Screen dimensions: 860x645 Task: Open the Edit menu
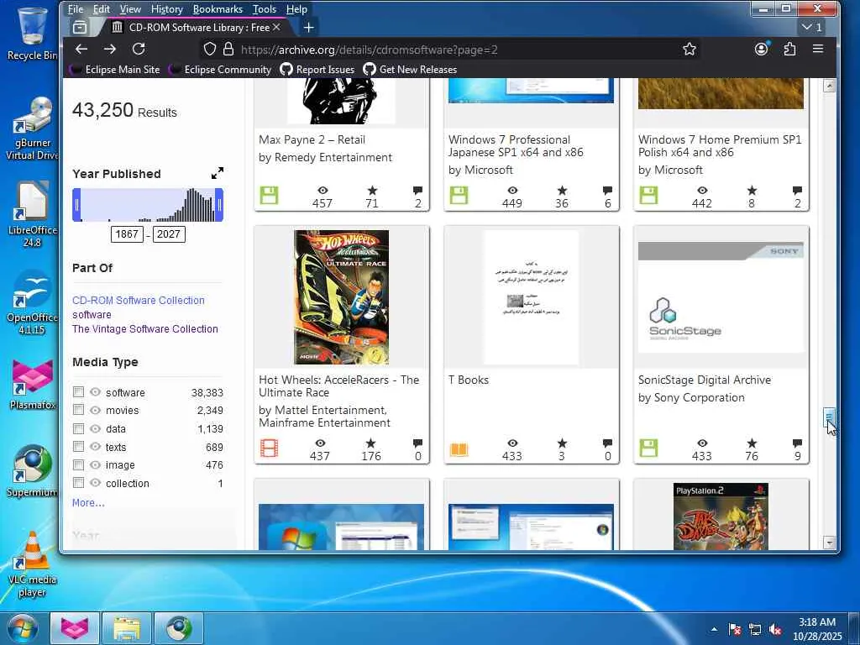102,9
